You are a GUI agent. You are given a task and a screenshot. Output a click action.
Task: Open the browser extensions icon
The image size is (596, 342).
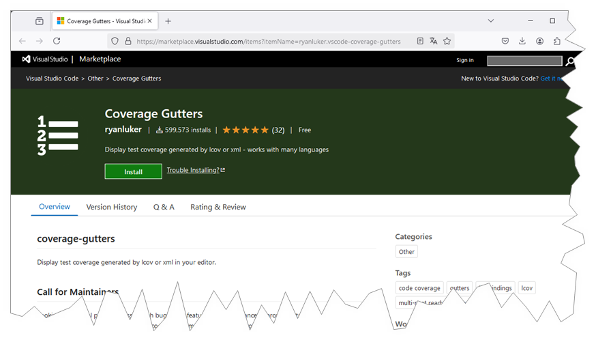point(557,41)
